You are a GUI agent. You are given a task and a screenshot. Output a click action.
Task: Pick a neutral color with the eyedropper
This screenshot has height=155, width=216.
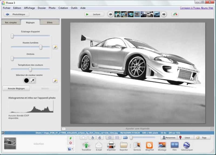(x=32, y=80)
